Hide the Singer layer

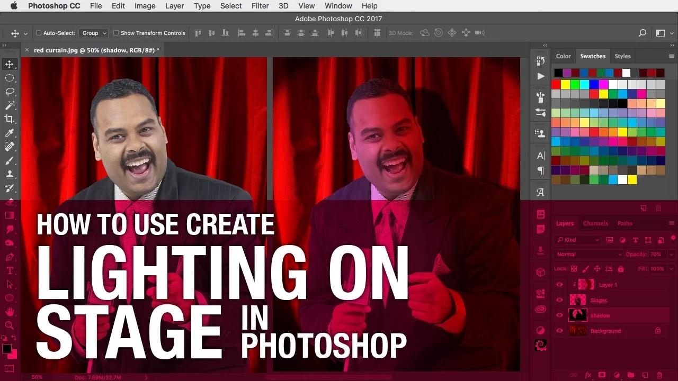559,300
